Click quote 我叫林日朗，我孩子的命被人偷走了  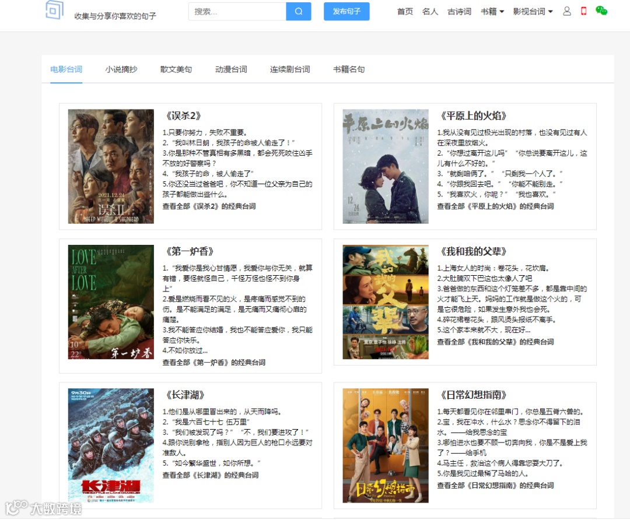pyautogui.click(x=229, y=143)
